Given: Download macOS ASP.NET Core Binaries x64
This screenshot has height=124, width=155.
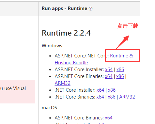Looking at the screenshot, I should click(109, 118).
